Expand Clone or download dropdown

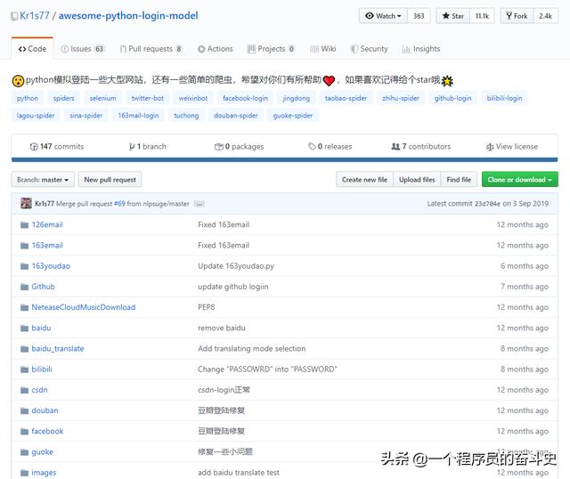pyautogui.click(x=519, y=180)
